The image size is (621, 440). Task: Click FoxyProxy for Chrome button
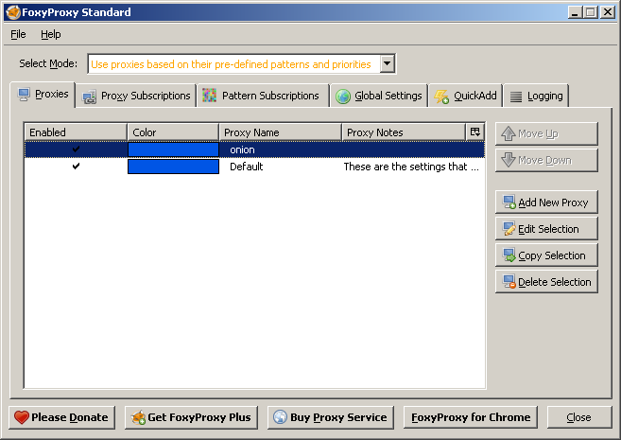[x=471, y=417]
